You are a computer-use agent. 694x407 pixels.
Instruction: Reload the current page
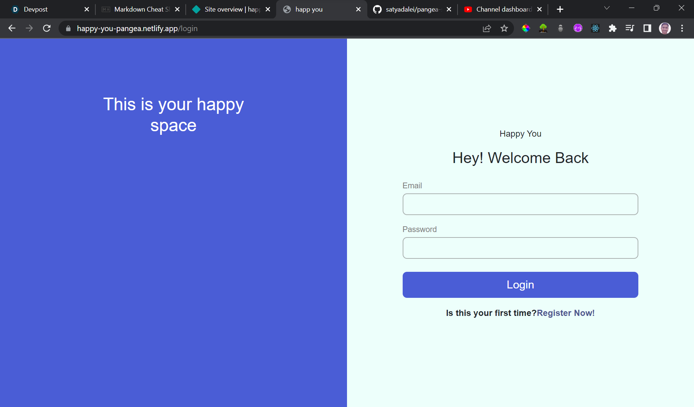coord(47,28)
